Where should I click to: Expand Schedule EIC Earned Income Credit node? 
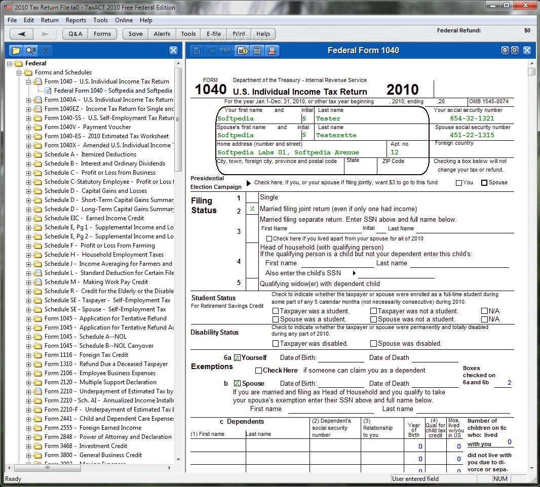[x=28, y=219]
